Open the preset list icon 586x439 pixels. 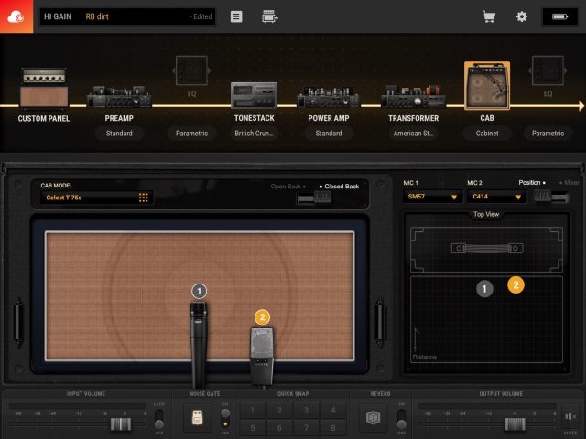coord(236,16)
